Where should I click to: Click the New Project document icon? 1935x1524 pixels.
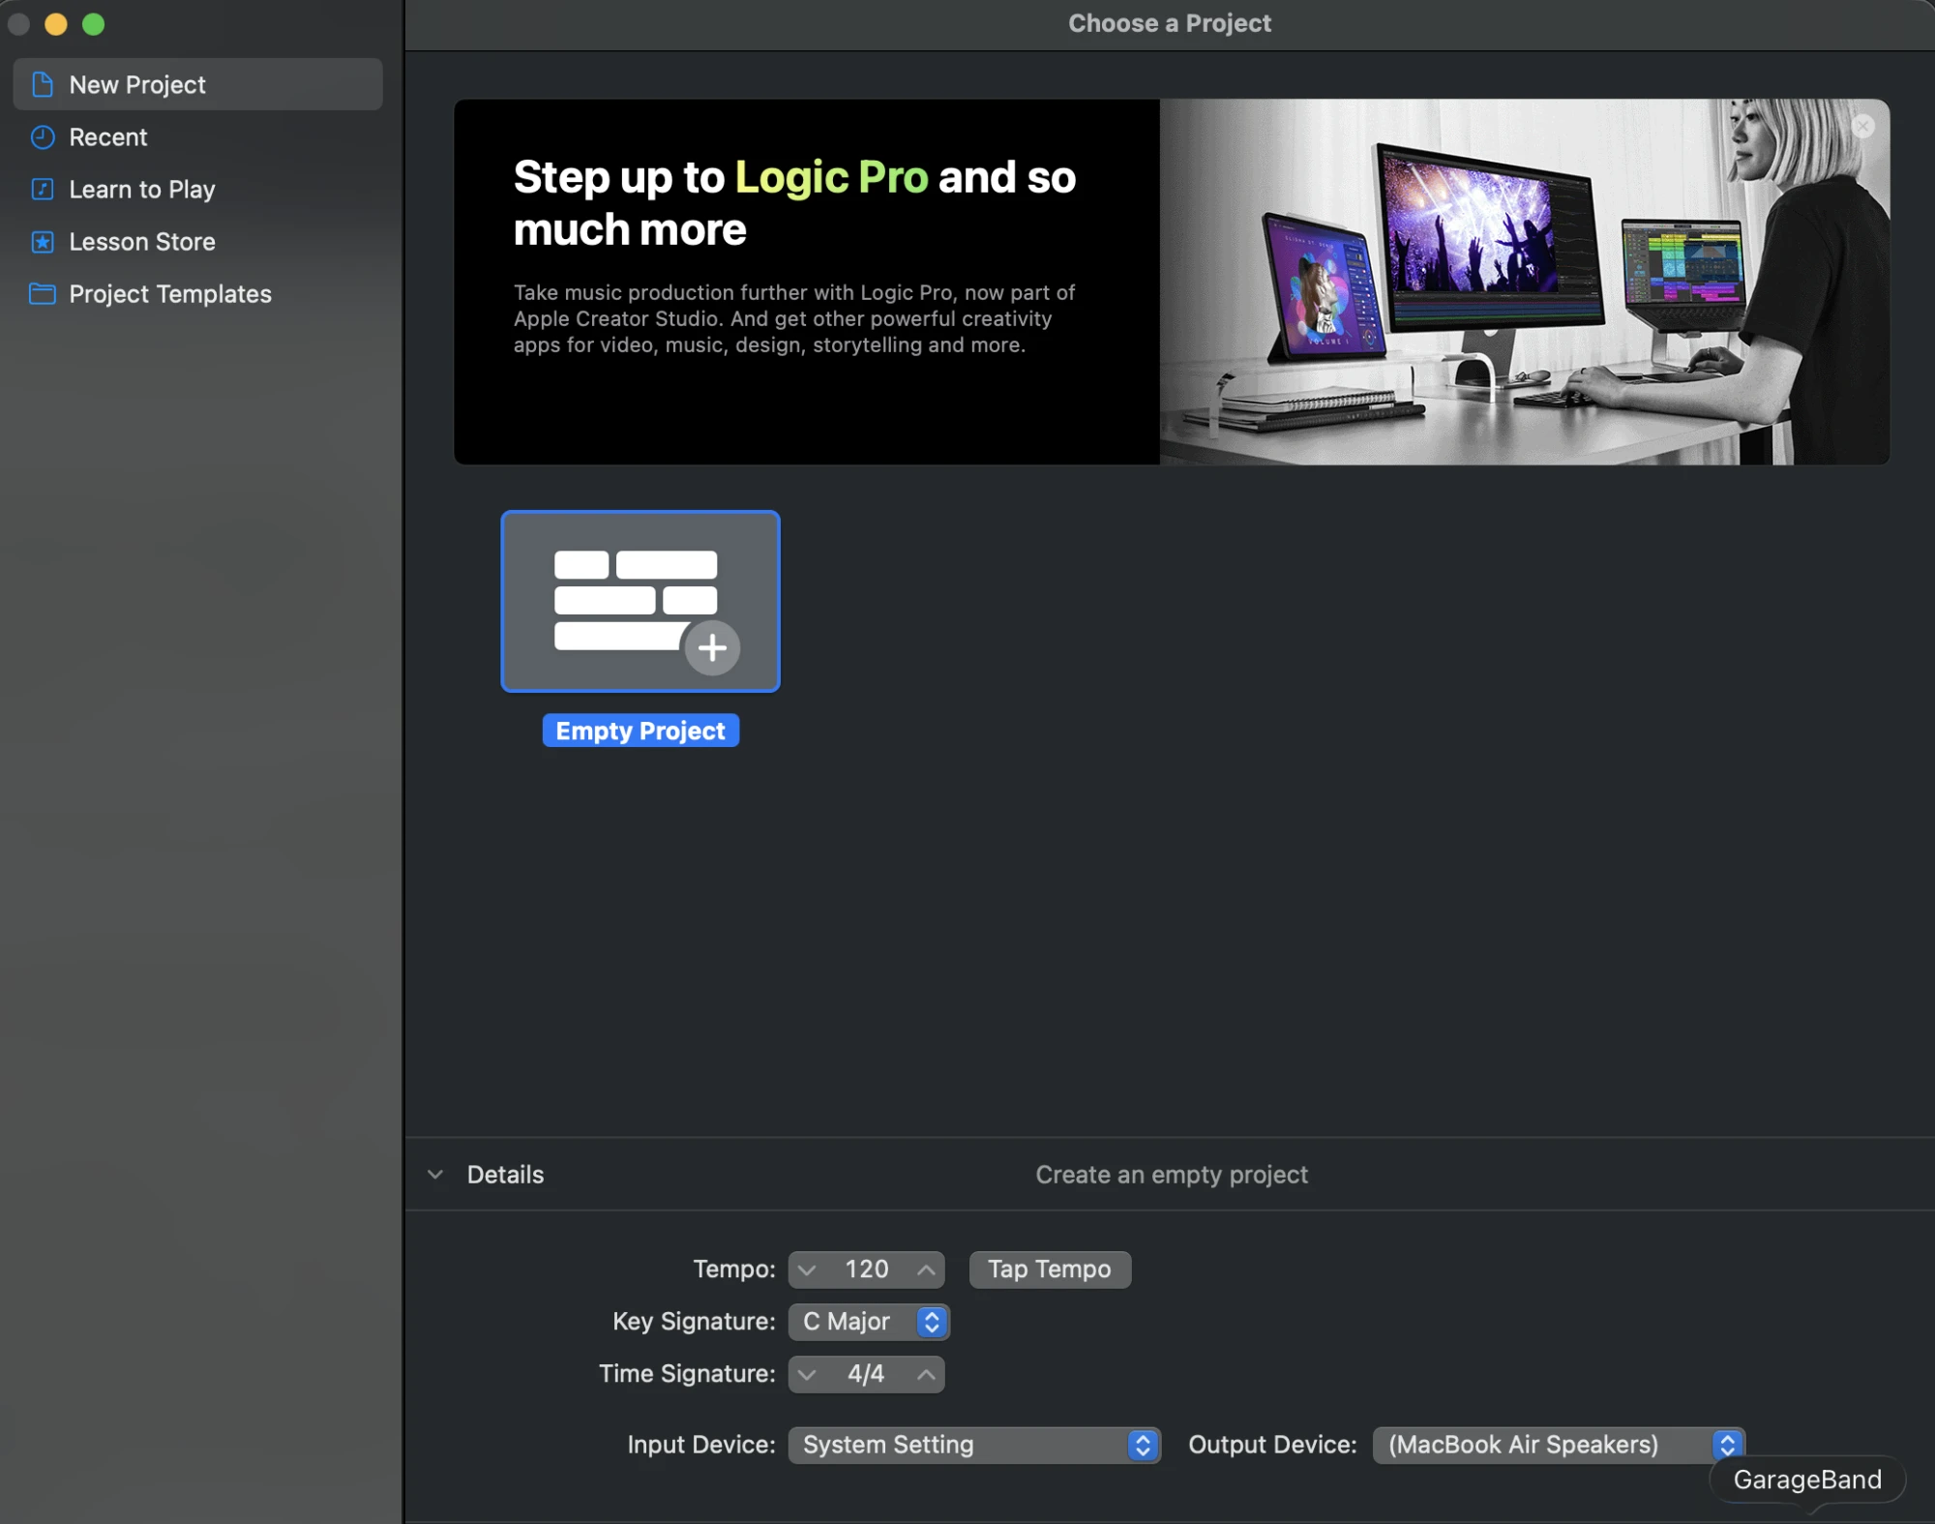coord(43,84)
